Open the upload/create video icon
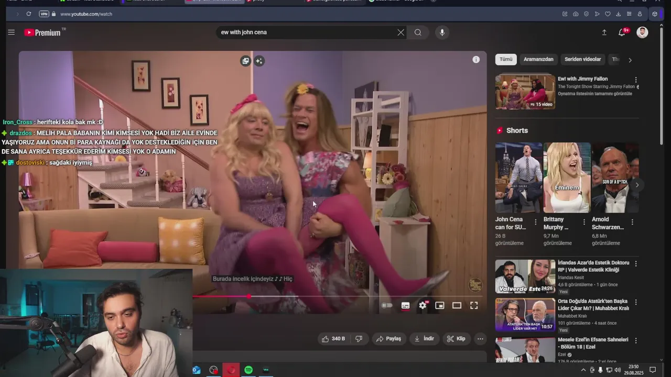Screen dimensions: 671x377 click(x=604, y=32)
